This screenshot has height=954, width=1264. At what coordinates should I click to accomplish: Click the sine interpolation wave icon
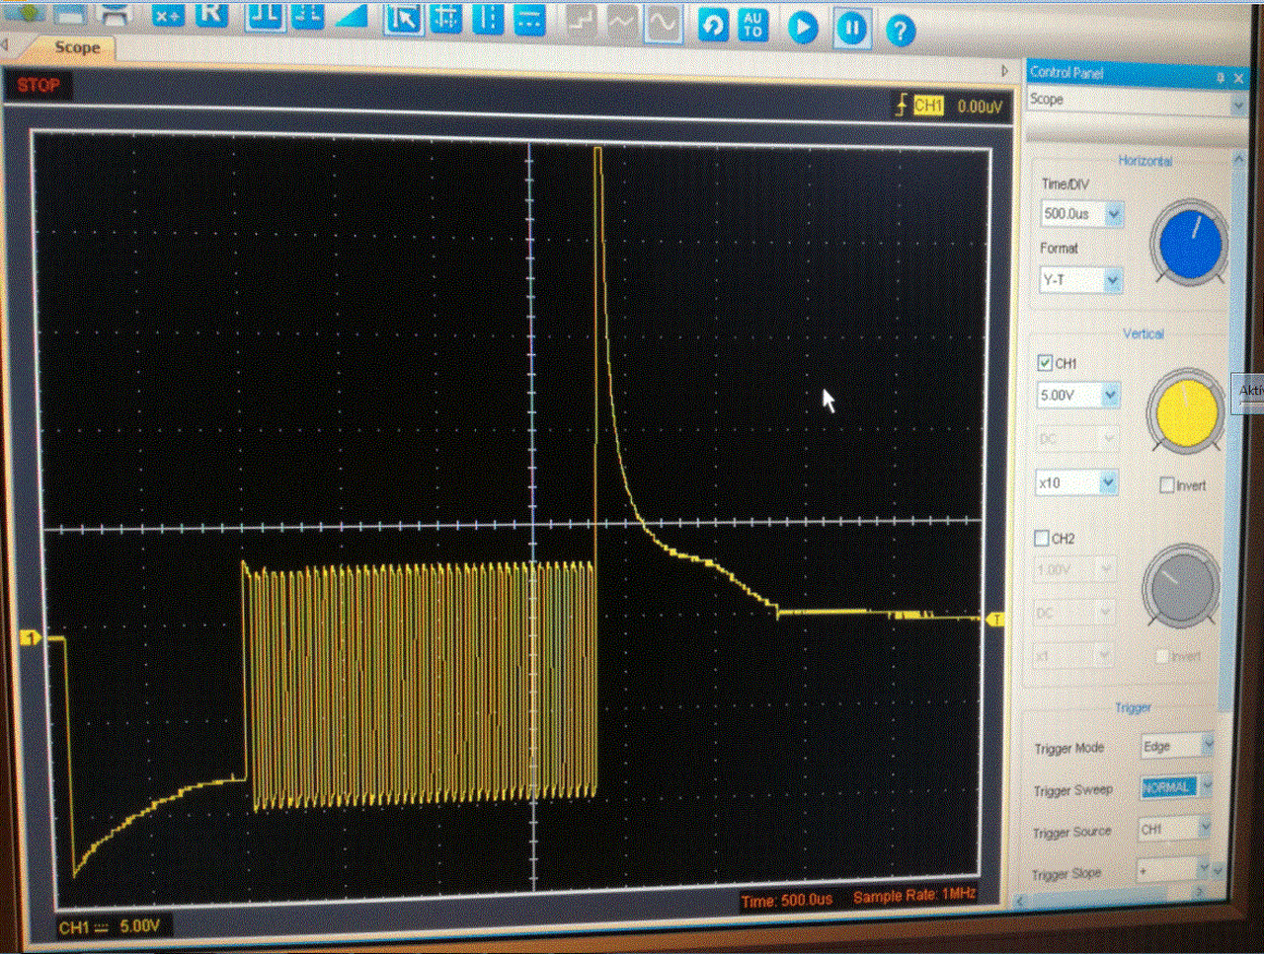(x=664, y=25)
